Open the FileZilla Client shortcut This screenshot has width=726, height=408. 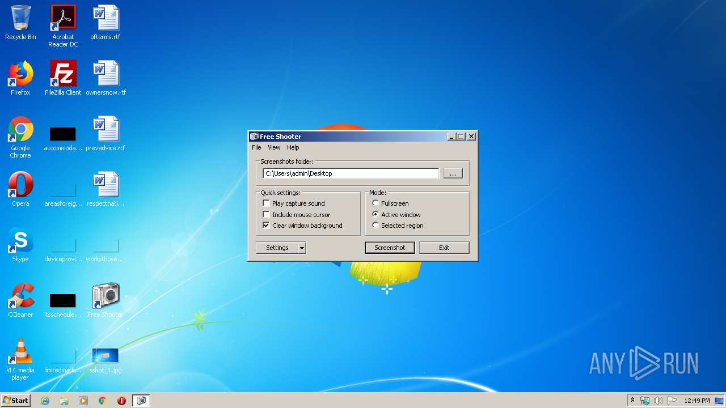[x=63, y=78]
